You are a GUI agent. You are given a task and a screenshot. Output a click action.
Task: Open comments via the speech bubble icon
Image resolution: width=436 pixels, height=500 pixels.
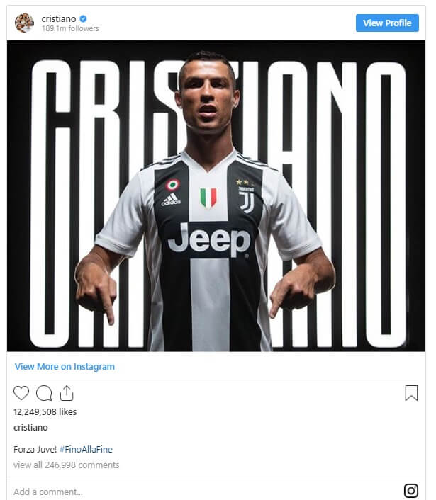tap(44, 393)
